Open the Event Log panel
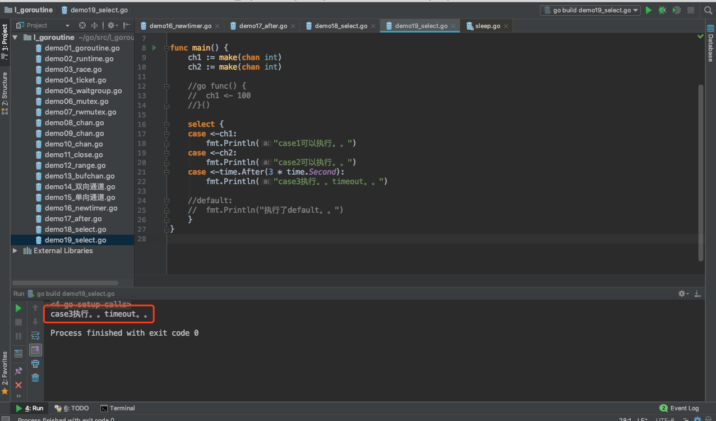This screenshot has height=421, width=716. (679, 408)
